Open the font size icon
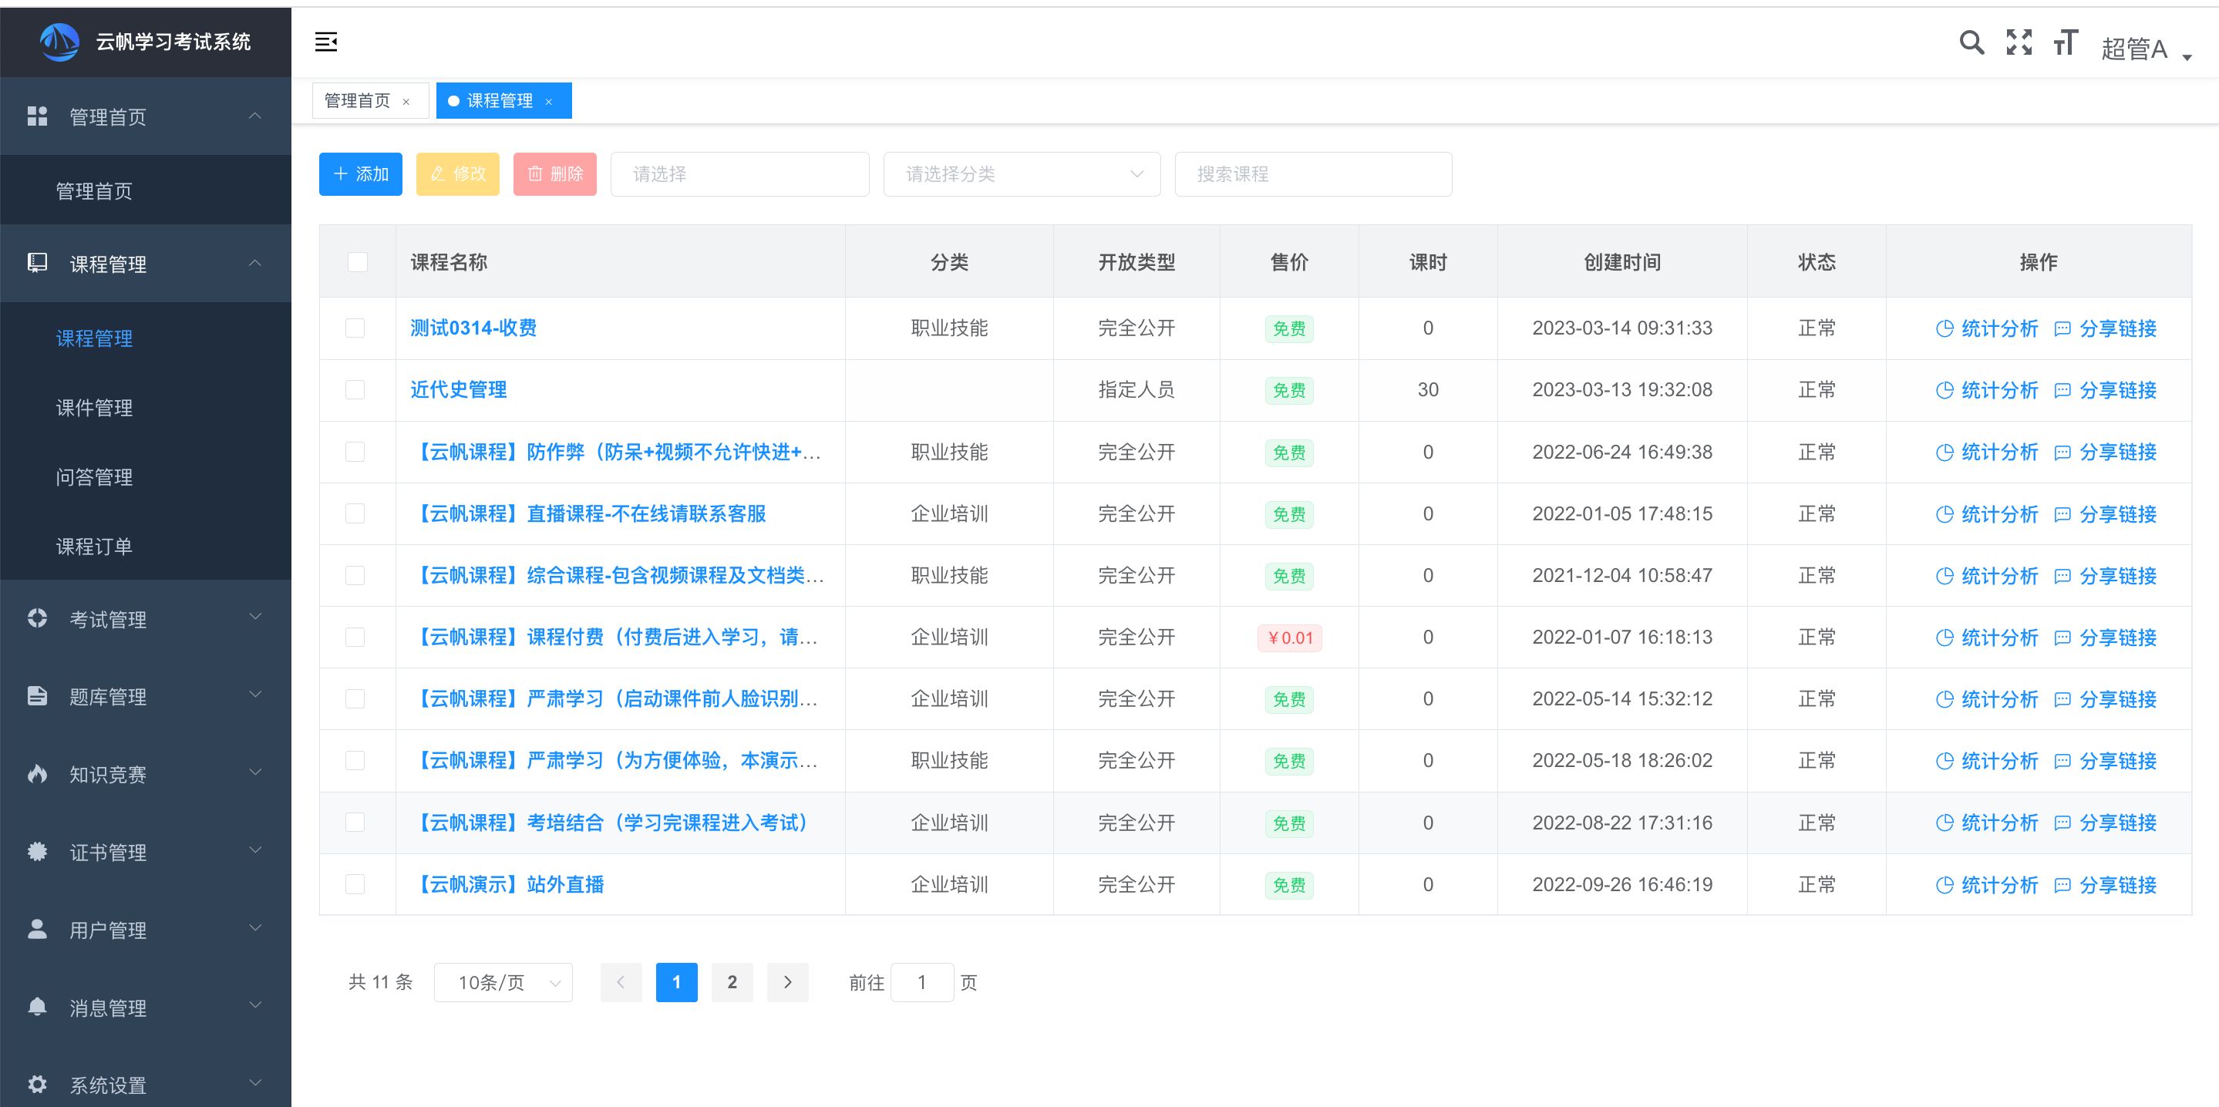 pos(2065,42)
